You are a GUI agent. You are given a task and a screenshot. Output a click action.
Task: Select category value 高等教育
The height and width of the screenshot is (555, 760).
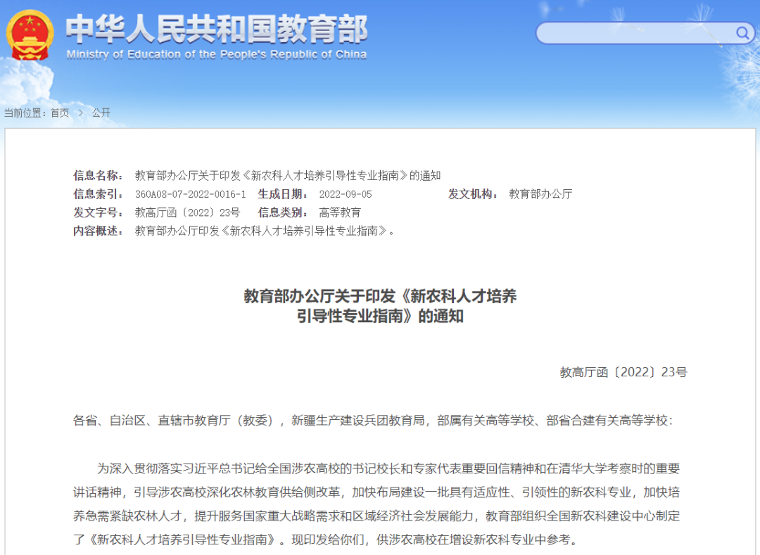pyautogui.click(x=340, y=212)
